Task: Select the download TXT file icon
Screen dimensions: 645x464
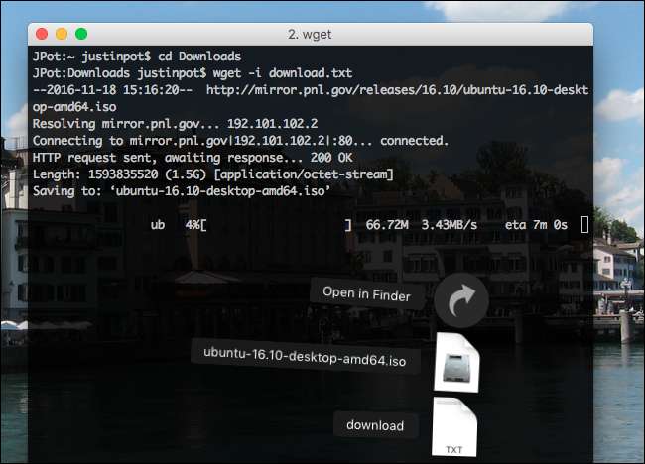Action: pyautogui.click(x=455, y=427)
